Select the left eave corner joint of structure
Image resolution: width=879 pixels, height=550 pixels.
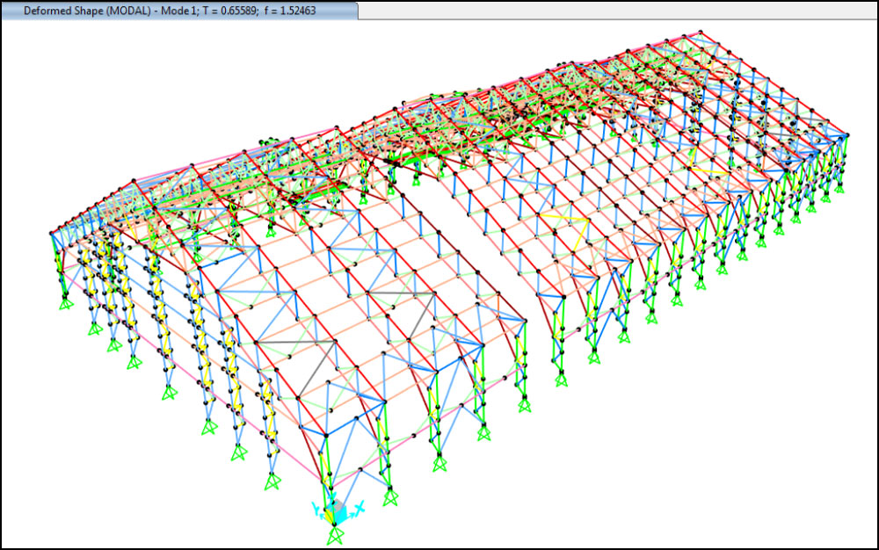[51, 233]
